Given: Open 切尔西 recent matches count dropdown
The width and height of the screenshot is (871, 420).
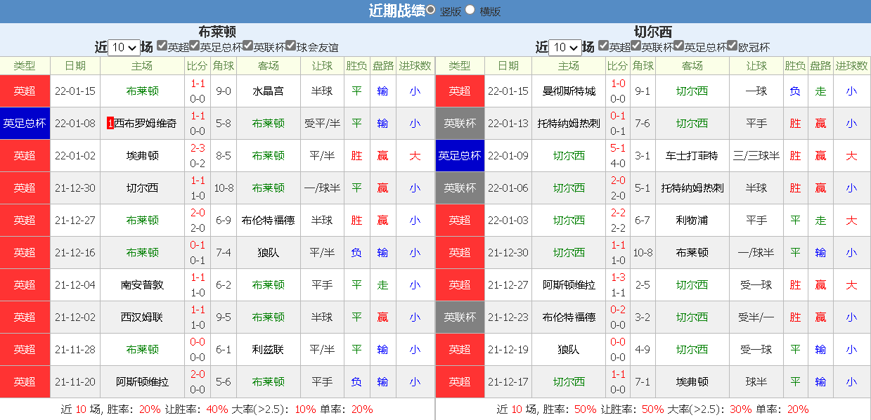Looking at the screenshot, I should 565,48.
